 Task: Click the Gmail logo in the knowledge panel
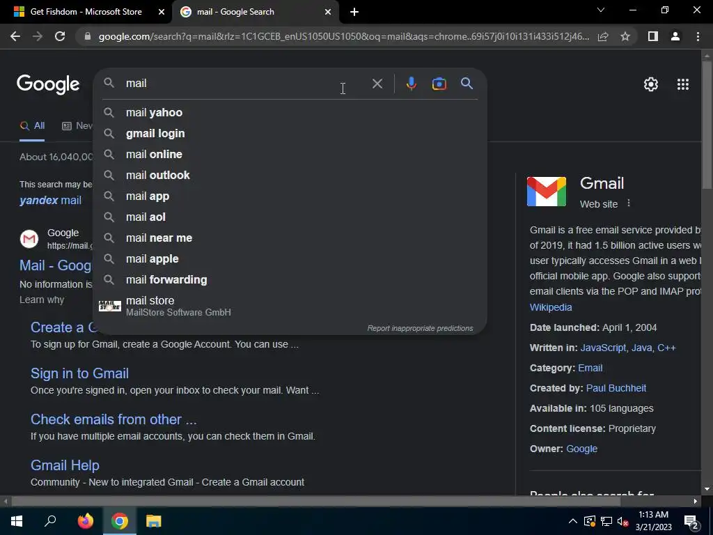[547, 192]
